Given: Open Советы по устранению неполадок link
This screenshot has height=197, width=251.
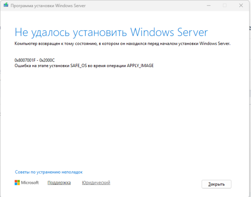Looking at the screenshot, I should (x=49, y=172).
